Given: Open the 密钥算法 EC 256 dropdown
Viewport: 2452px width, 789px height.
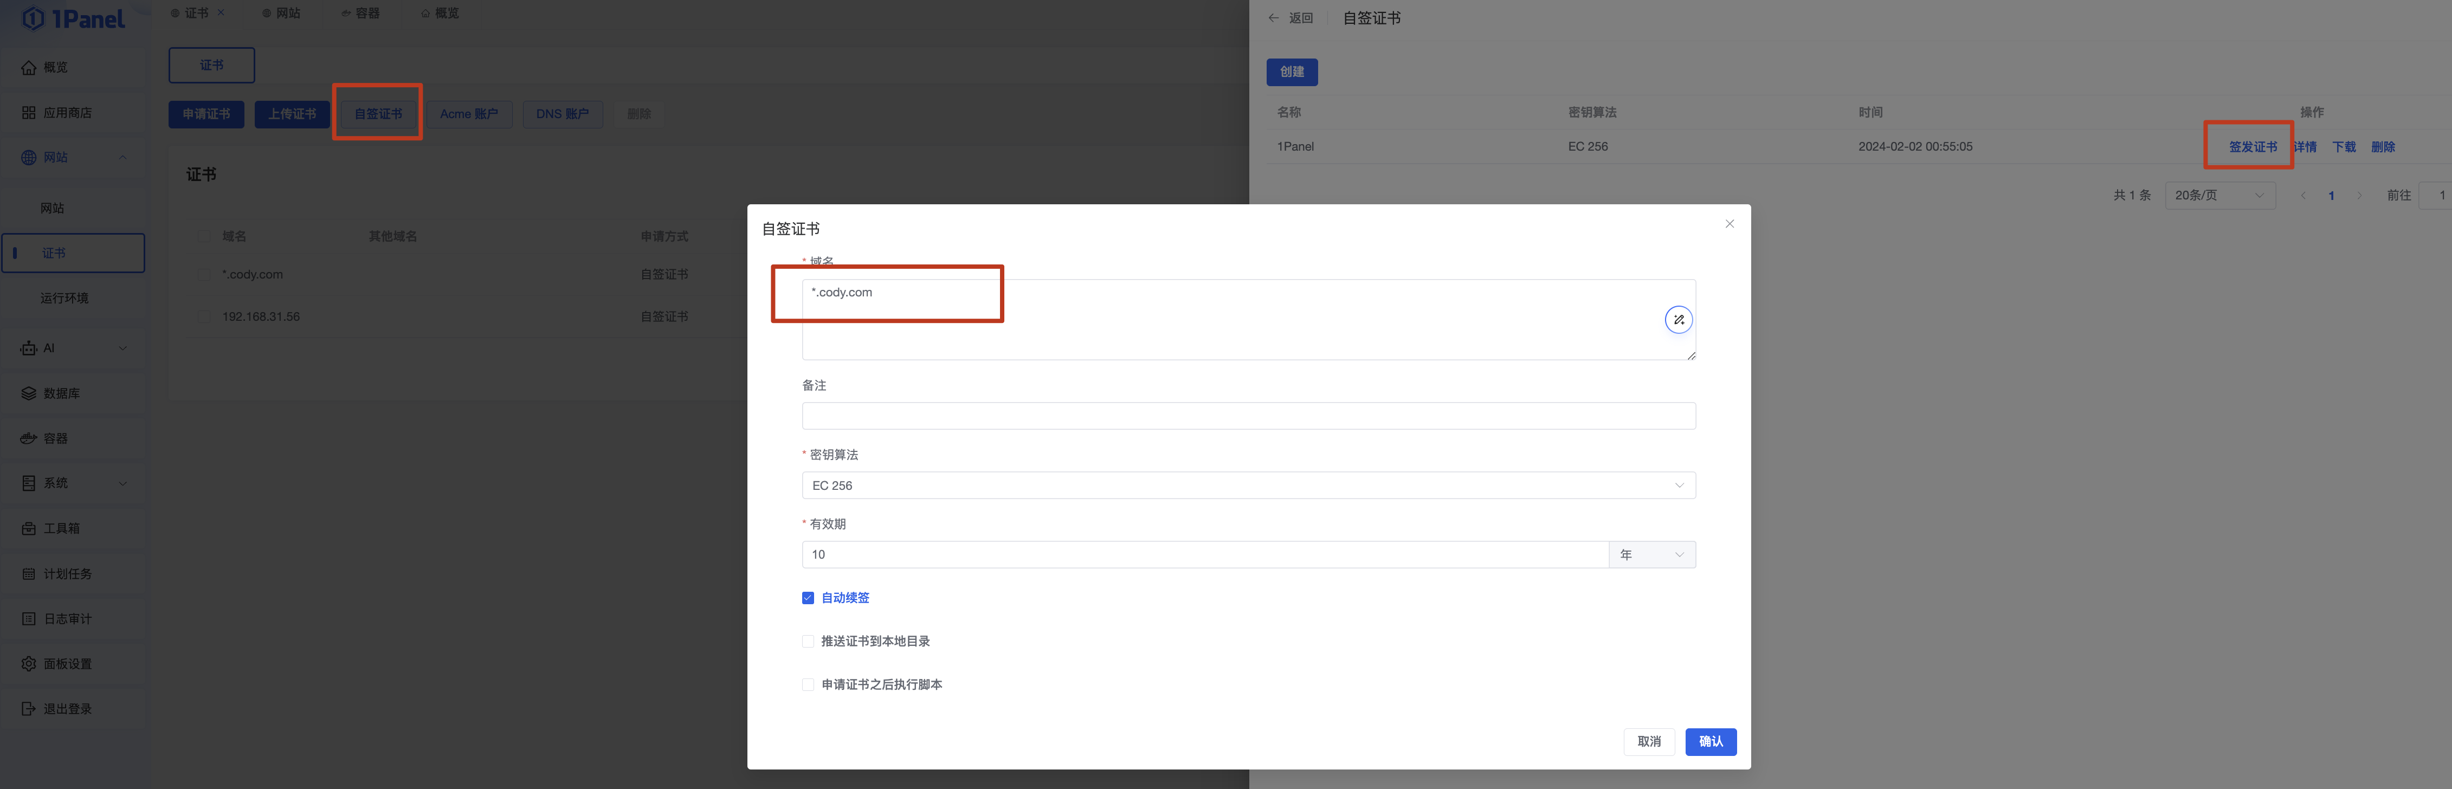Looking at the screenshot, I should [1248, 486].
